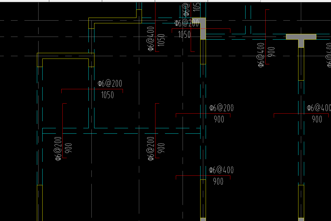Click 900 under the cut-off rightmost Φ6@40 label
Screen dimensions: 331x221
(x=317, y=119)
